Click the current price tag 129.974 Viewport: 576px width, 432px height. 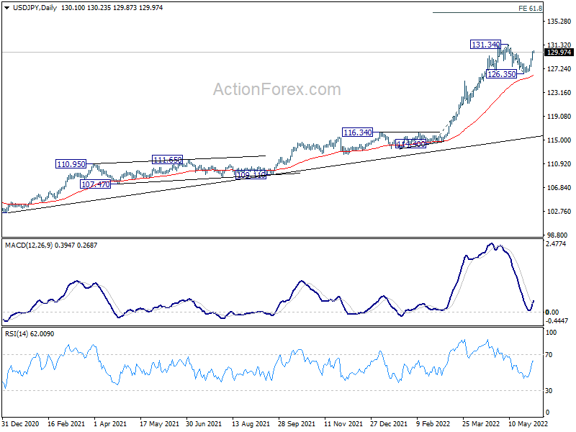tap(559, 53)
